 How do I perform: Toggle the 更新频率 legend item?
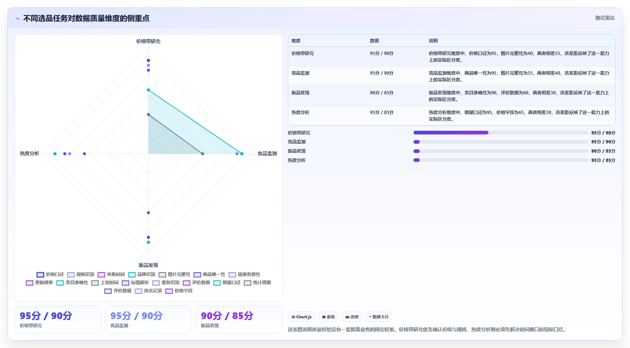pos(39,283)
